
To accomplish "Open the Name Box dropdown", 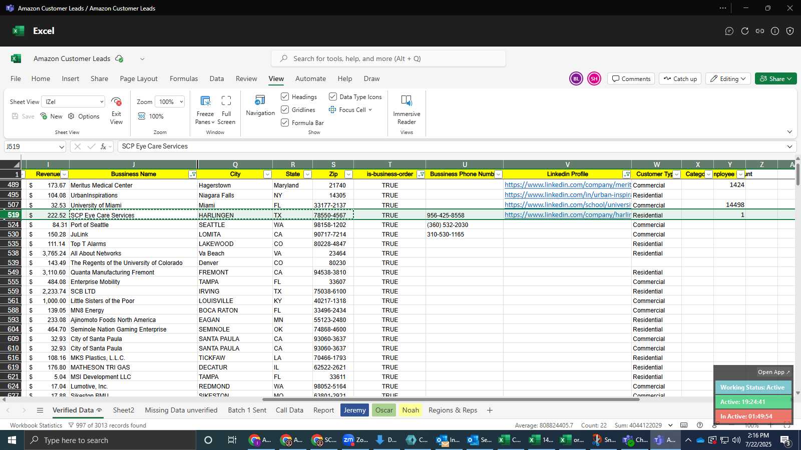I will [62, 146].
